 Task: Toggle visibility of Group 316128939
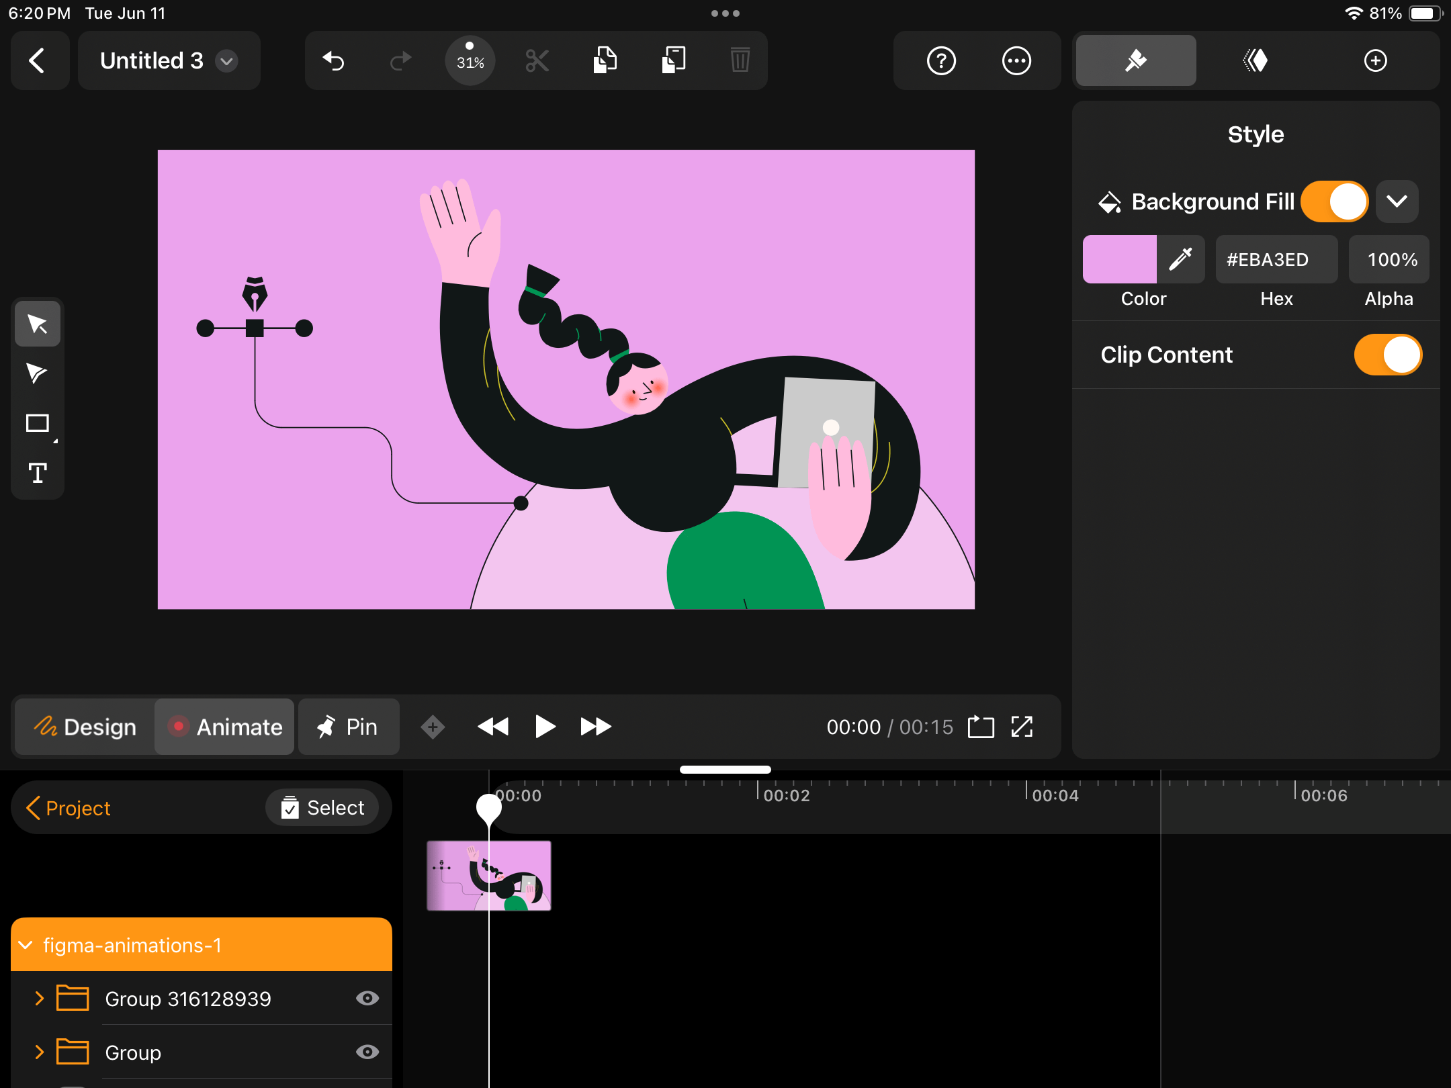click(368, 998)
